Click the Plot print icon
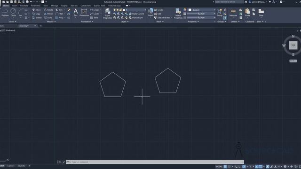301x169 pixels. [x=27, y=2]
